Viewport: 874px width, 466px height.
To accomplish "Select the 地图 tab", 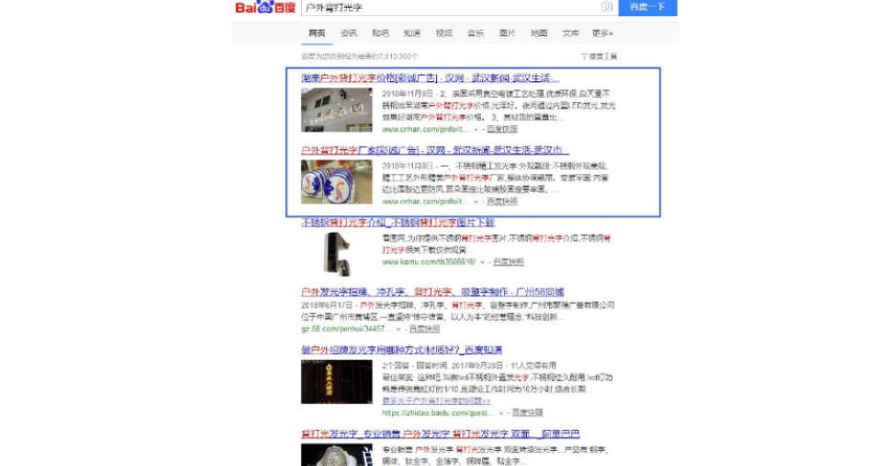I will [x=539, y=34].
